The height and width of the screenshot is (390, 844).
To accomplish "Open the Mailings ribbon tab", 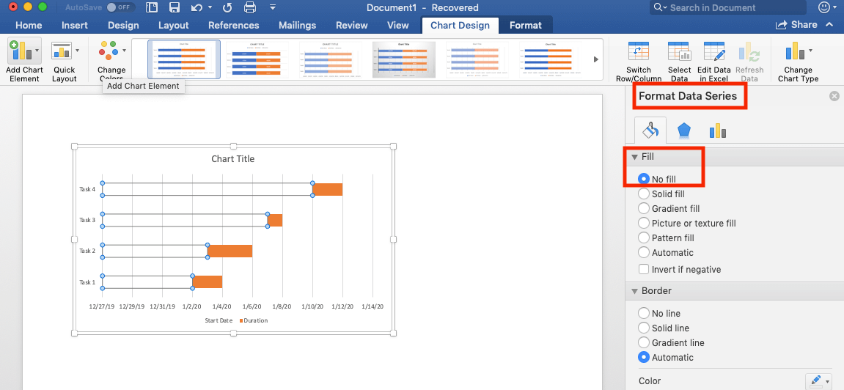I will 297,25.
